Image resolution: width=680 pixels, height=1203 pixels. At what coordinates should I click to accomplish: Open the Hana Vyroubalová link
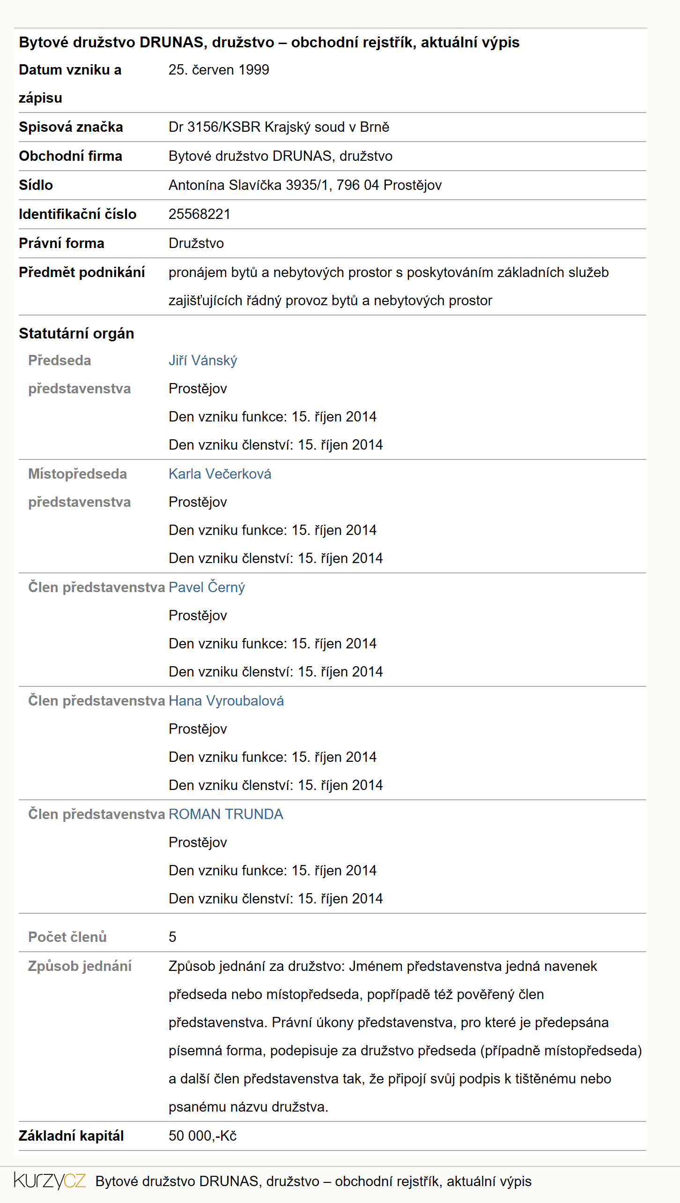(226, 701)
